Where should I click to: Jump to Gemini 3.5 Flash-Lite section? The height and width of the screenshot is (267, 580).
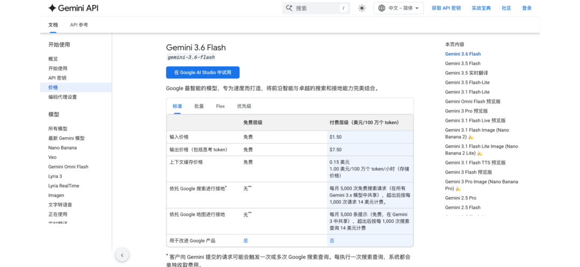pos(467,83)
